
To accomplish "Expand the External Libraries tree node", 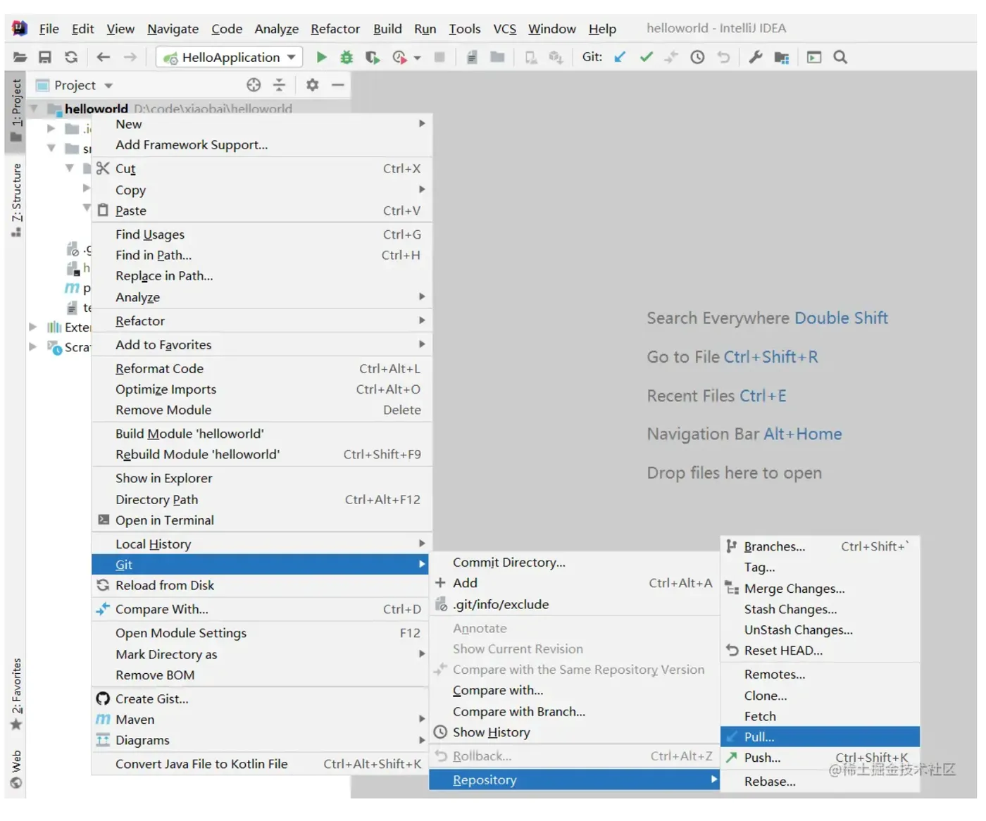I will [33, 327].
